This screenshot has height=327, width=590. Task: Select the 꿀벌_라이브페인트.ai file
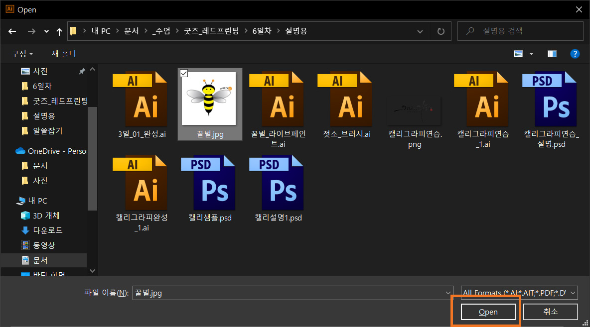[x=278, y=109]
